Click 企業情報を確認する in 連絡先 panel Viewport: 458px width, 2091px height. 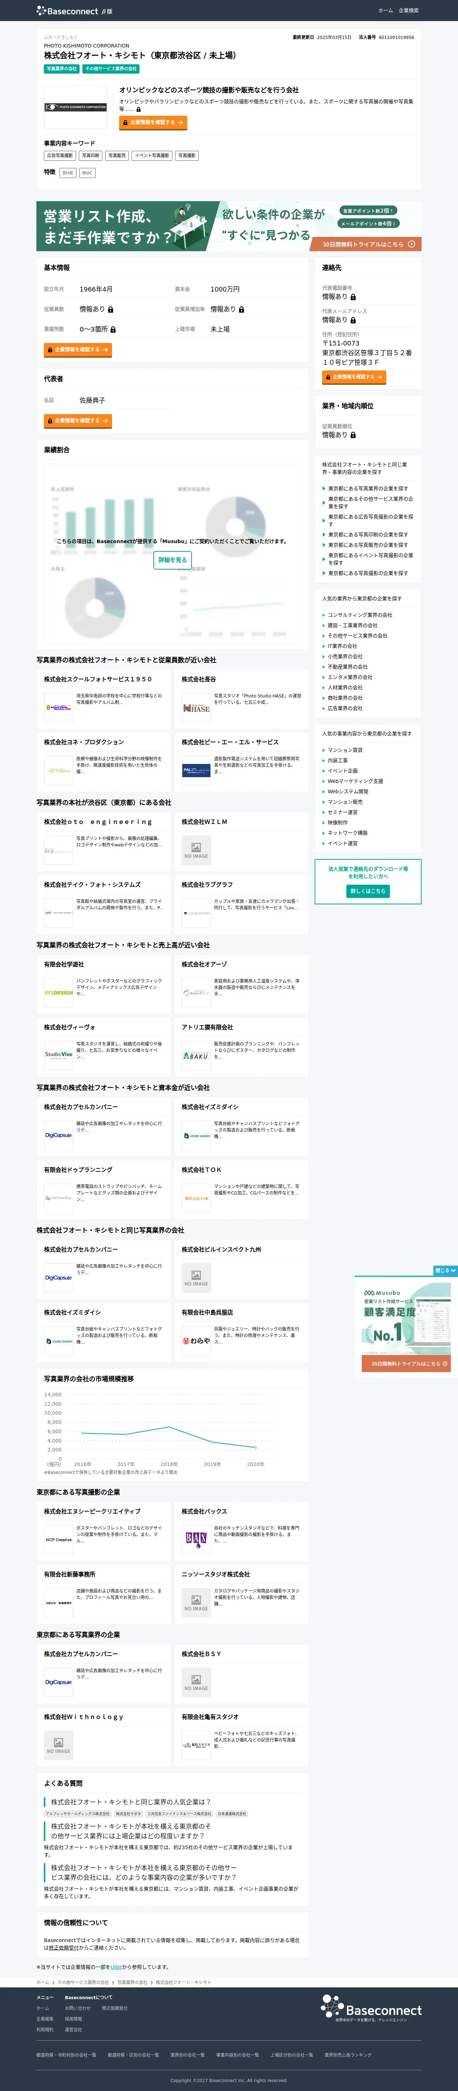pos(354,377)
